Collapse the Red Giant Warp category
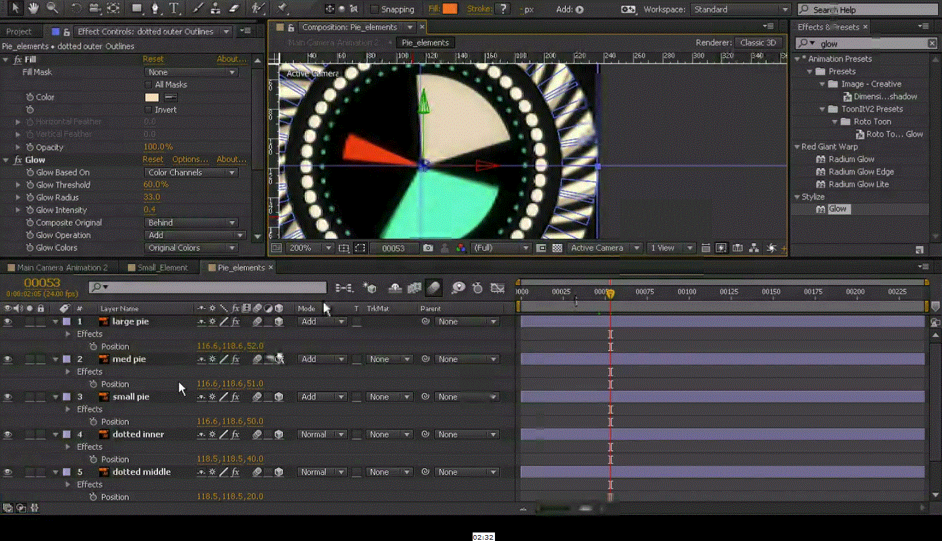942x541 pixels. point(797,147)
